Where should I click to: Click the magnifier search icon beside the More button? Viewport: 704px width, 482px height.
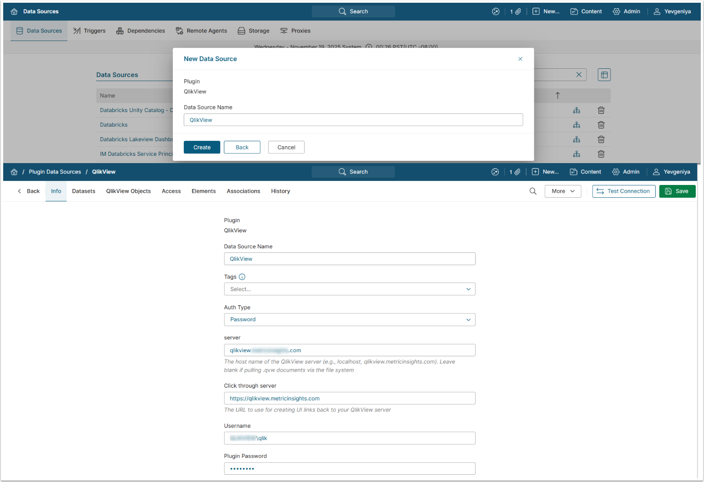533,191
